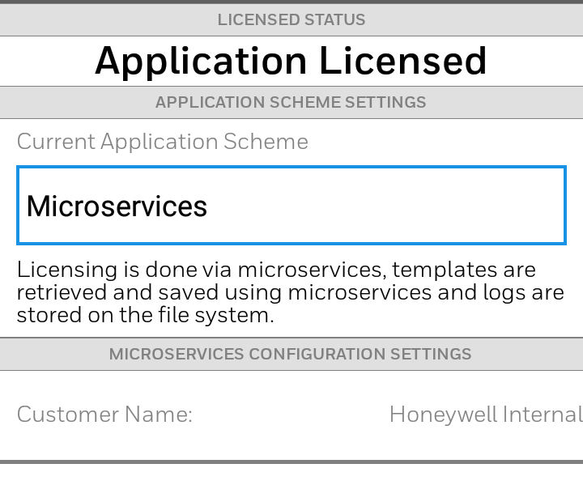
Task: Click the gray divider bar below Customer Name
Action: [291, 462]
